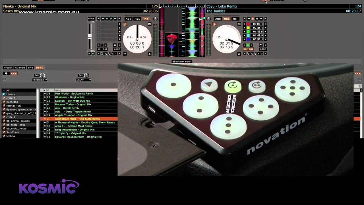This screenshot has width=364, height=205.
Task: Click REVERSER effect knob
Action: [42, 75]
